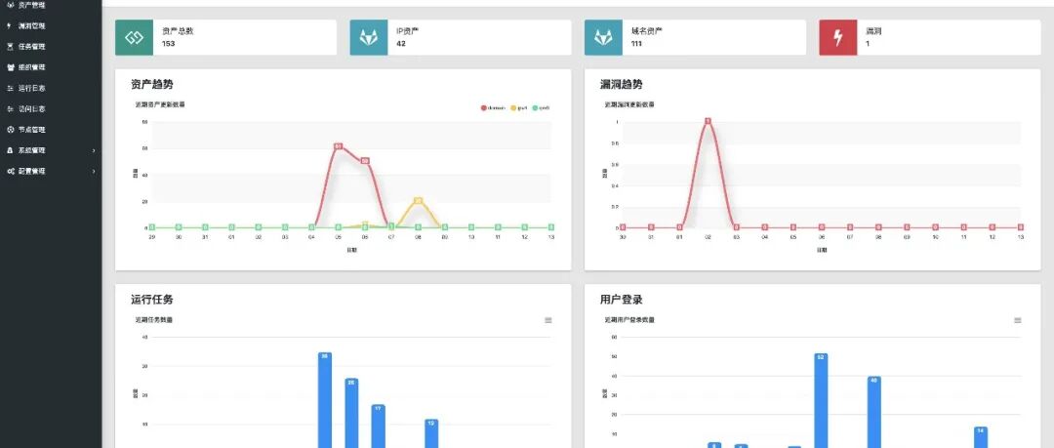Viewport: 1054px width, 448px height.
Task: Open 资产管理 in the sidebar
Action: point(31,5)
